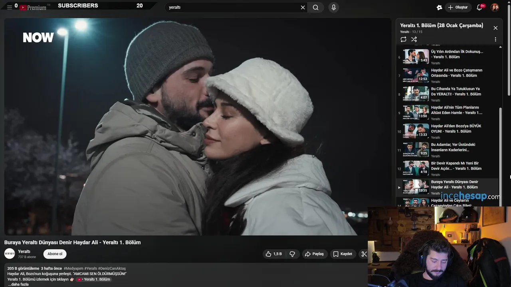Open playlist three-dot options menu
The height and width of the screenshot is (287, 511).
pyautogui.click(x=495, y=39)
